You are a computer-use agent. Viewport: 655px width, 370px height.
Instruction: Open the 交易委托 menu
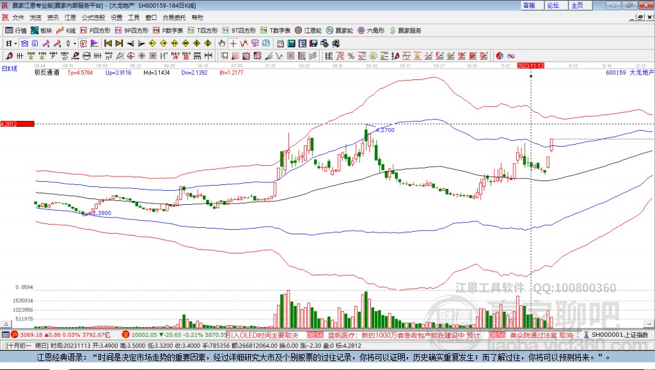click(172, 17)
